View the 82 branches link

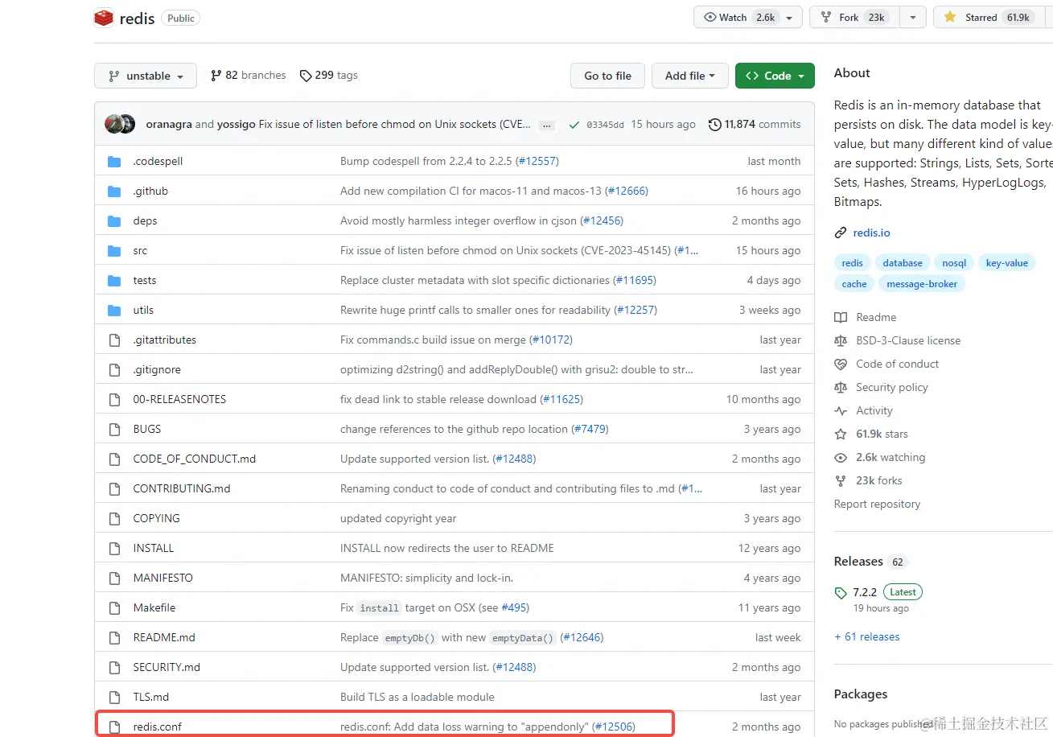point(248,76)
